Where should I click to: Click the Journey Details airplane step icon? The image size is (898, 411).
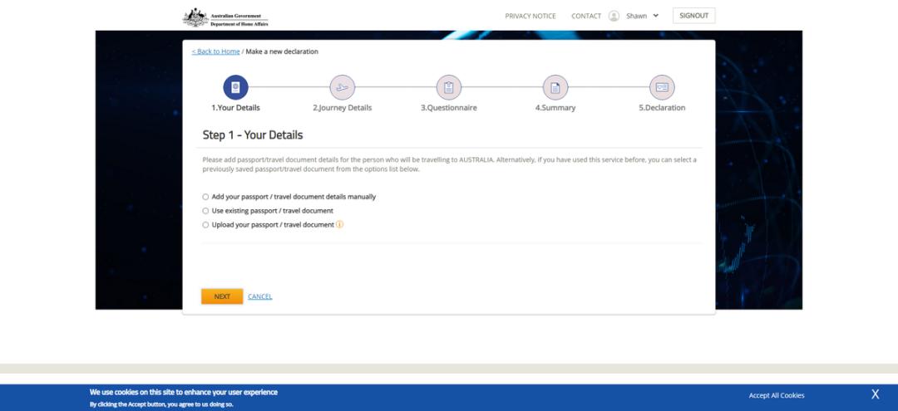pos(342,87)
